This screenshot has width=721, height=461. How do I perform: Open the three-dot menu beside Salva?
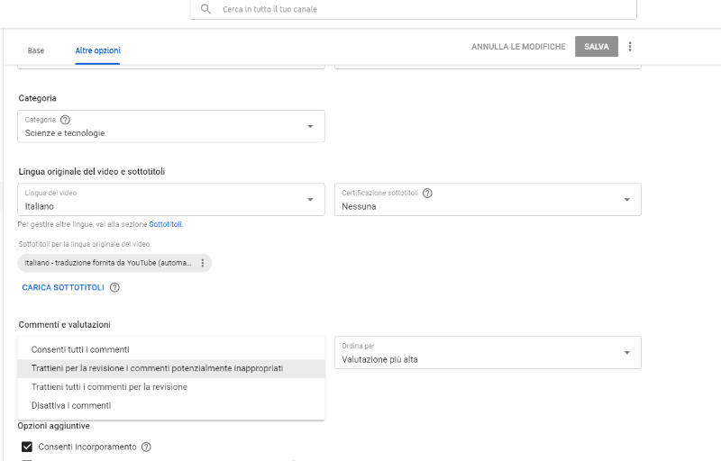point(630,47)
